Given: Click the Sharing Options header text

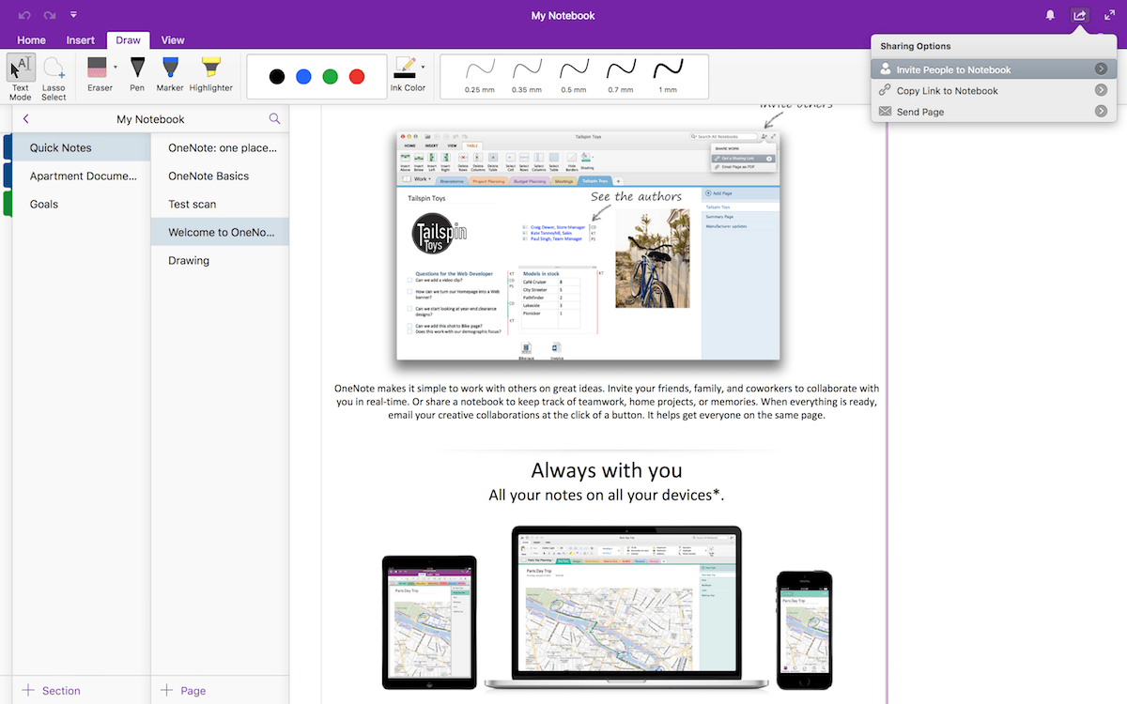Looking at the screenshot, I should click(x=915, y=46).
